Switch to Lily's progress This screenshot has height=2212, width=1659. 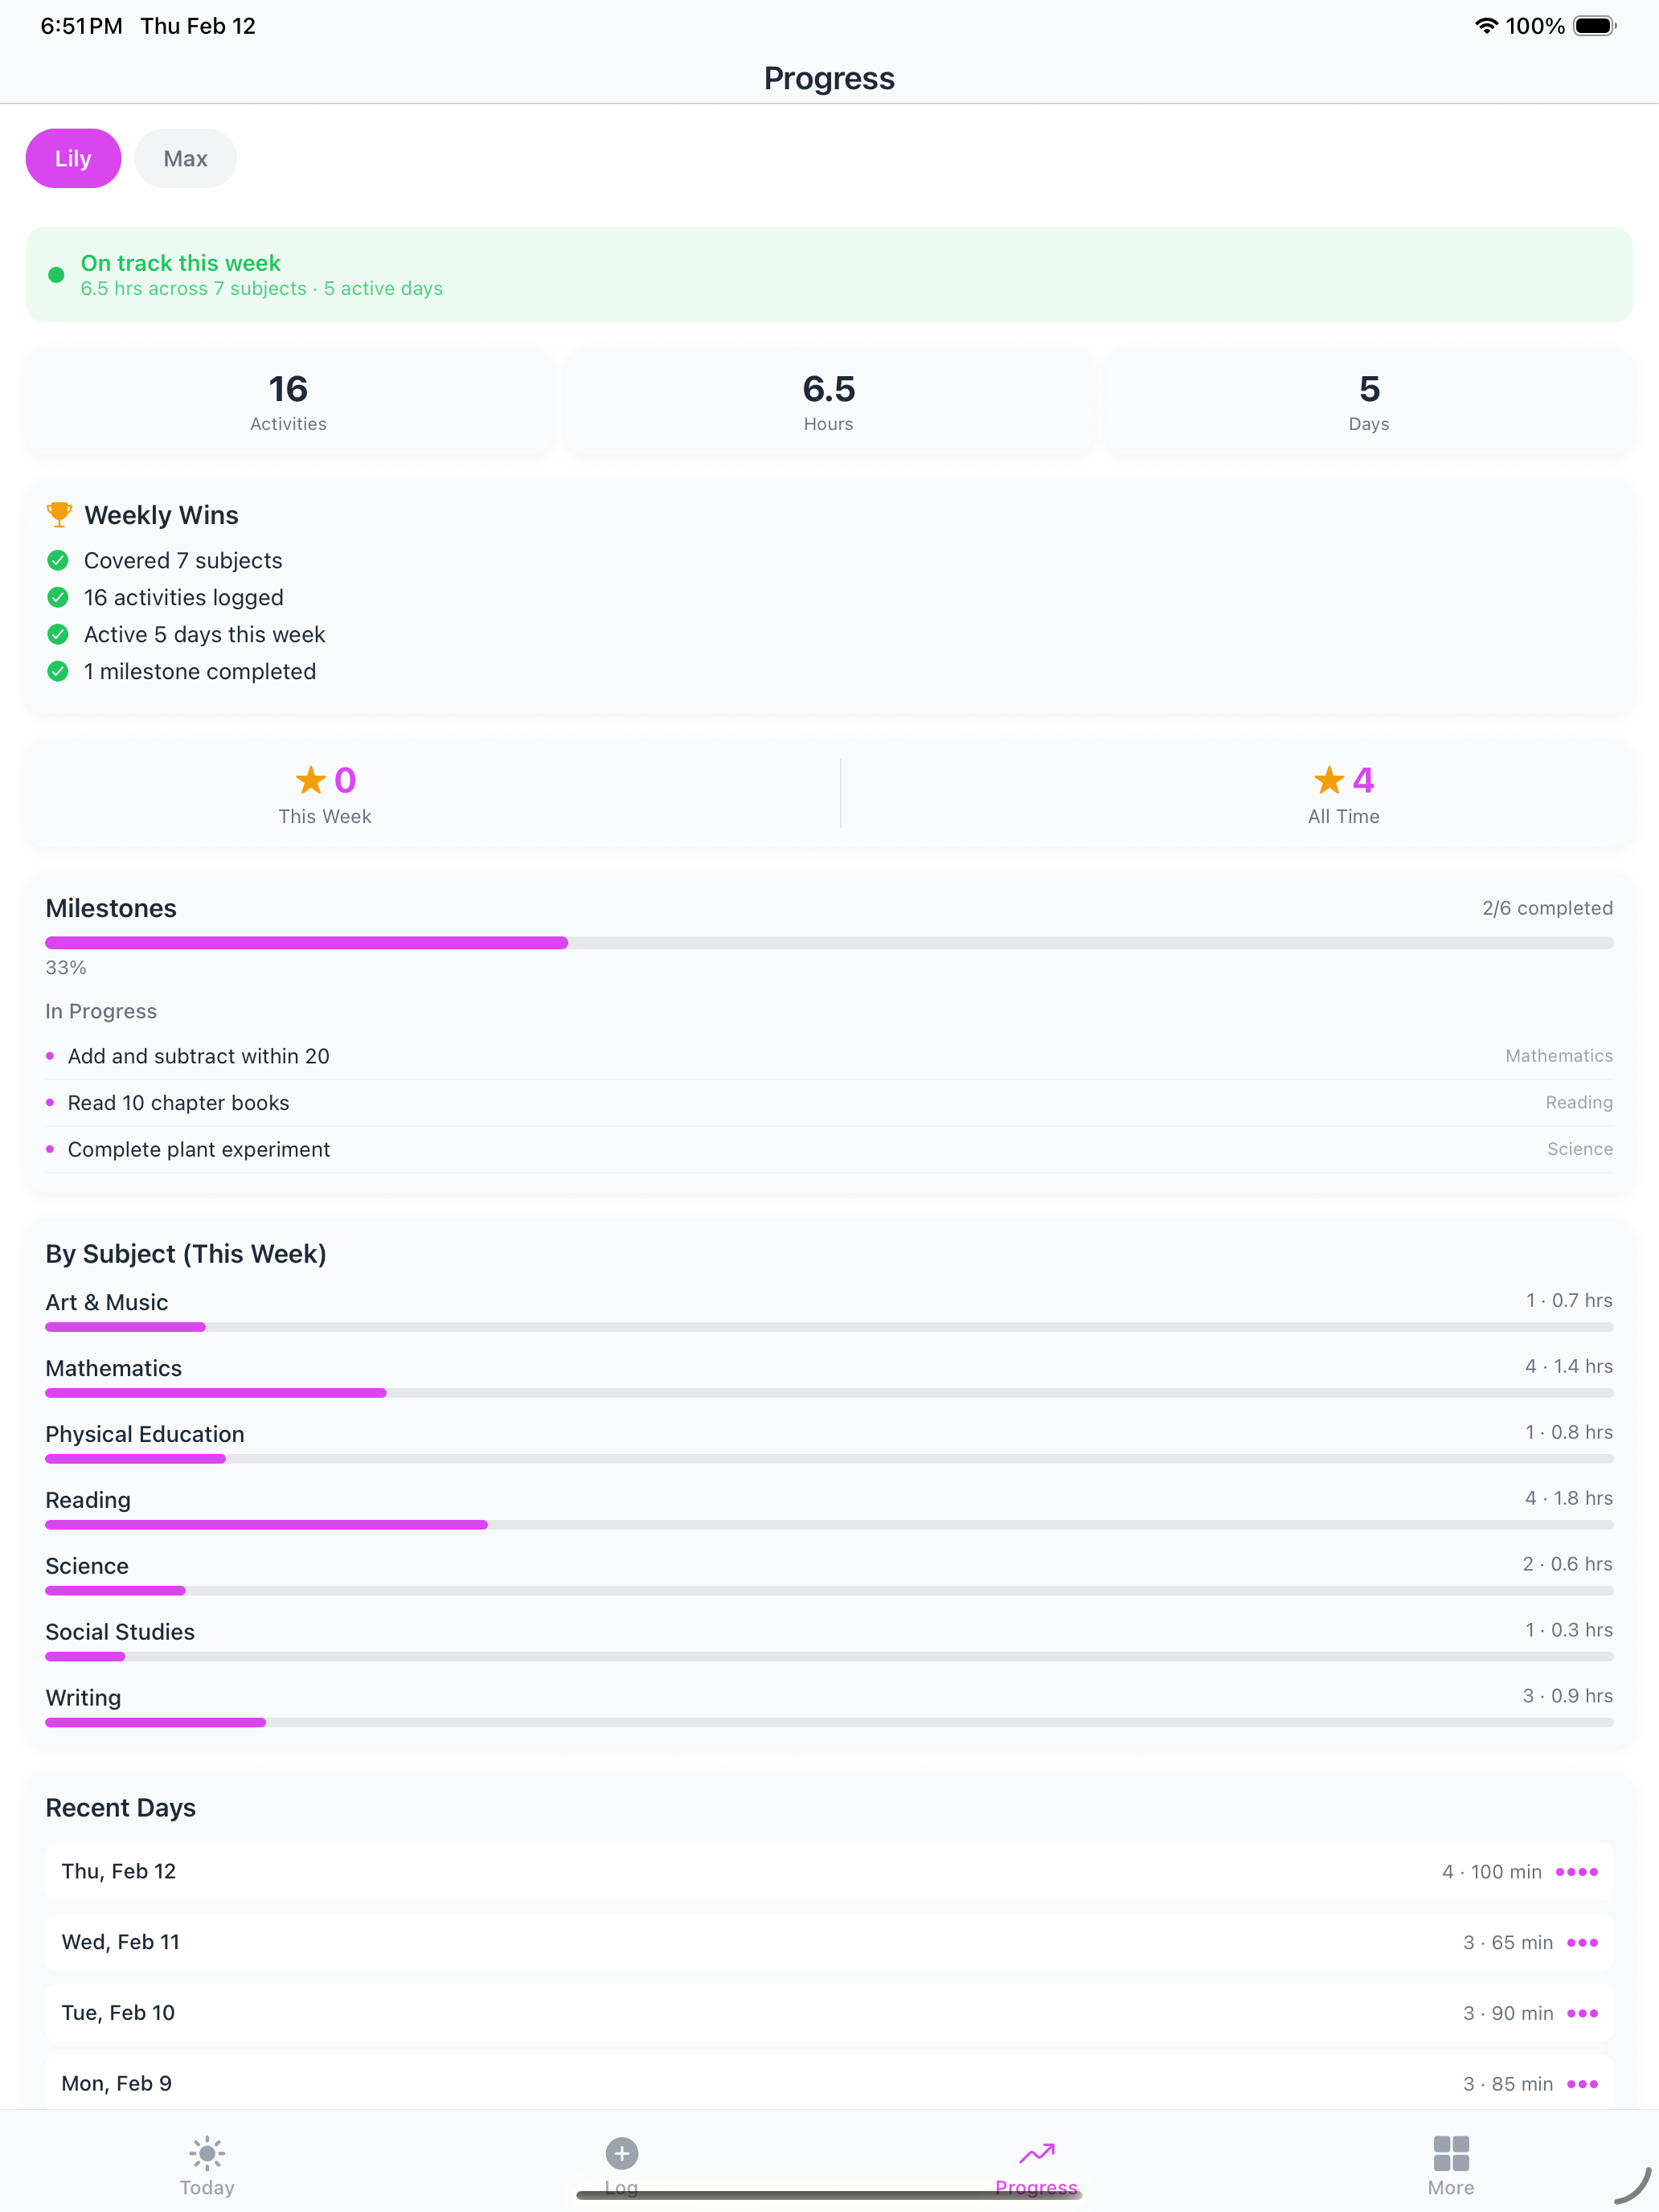[x=73, y=158]
